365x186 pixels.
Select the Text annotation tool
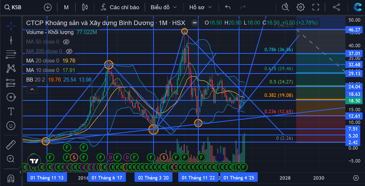11,111
